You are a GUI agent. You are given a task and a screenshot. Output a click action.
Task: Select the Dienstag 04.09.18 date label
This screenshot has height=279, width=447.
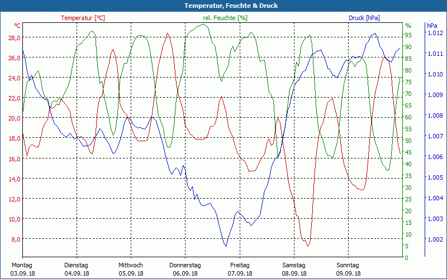(76, 270)
